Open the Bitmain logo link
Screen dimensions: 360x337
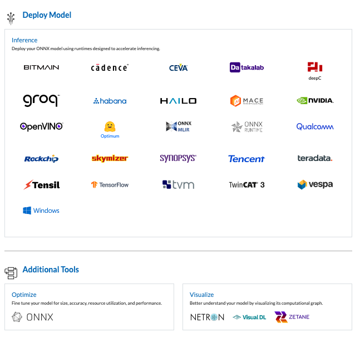(x=41, y=67)
